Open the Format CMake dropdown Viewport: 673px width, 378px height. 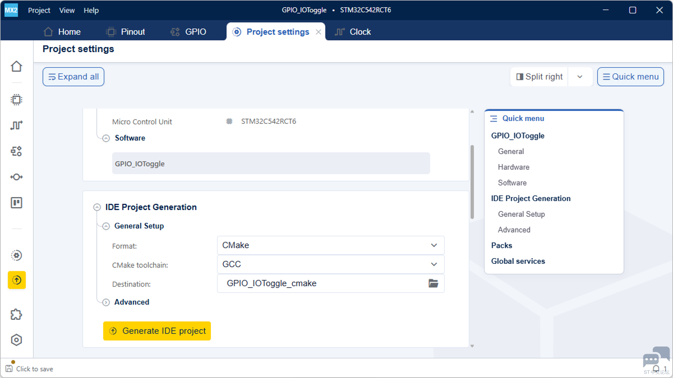click(331, 245)
